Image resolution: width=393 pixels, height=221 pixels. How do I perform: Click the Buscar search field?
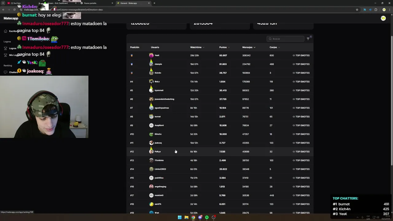[286, 39]
